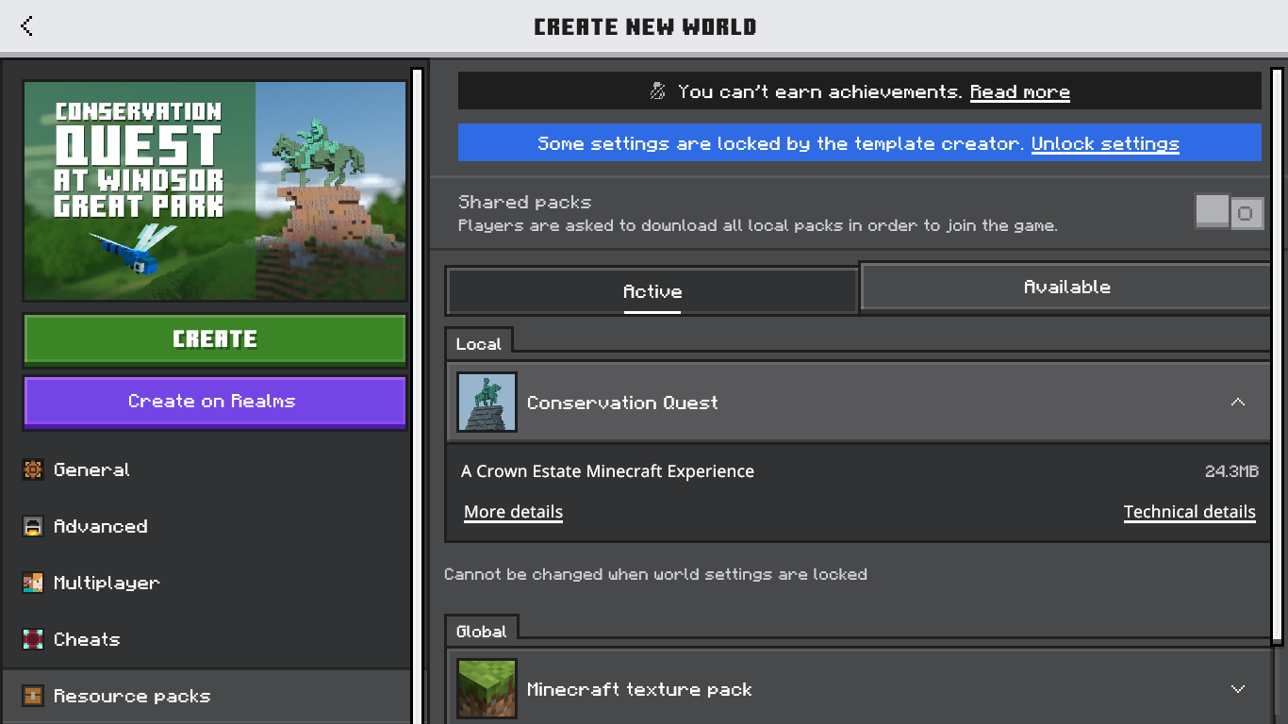This screenshot has height=724, width=1288.
Task: Toggle the Shared packs switch
Action: click(1229, 212)
